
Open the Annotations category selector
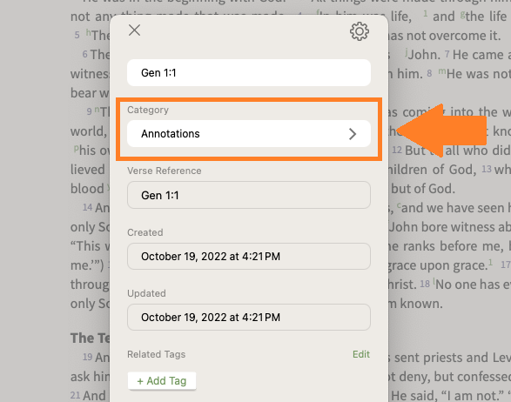(249, 134)
